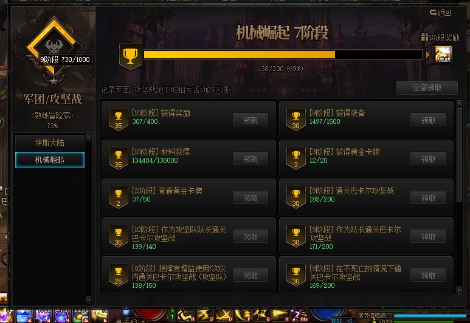
Task: Click up arrow of achievement list scrollbar
Action: pyautogui.click(x=459, y=104)
